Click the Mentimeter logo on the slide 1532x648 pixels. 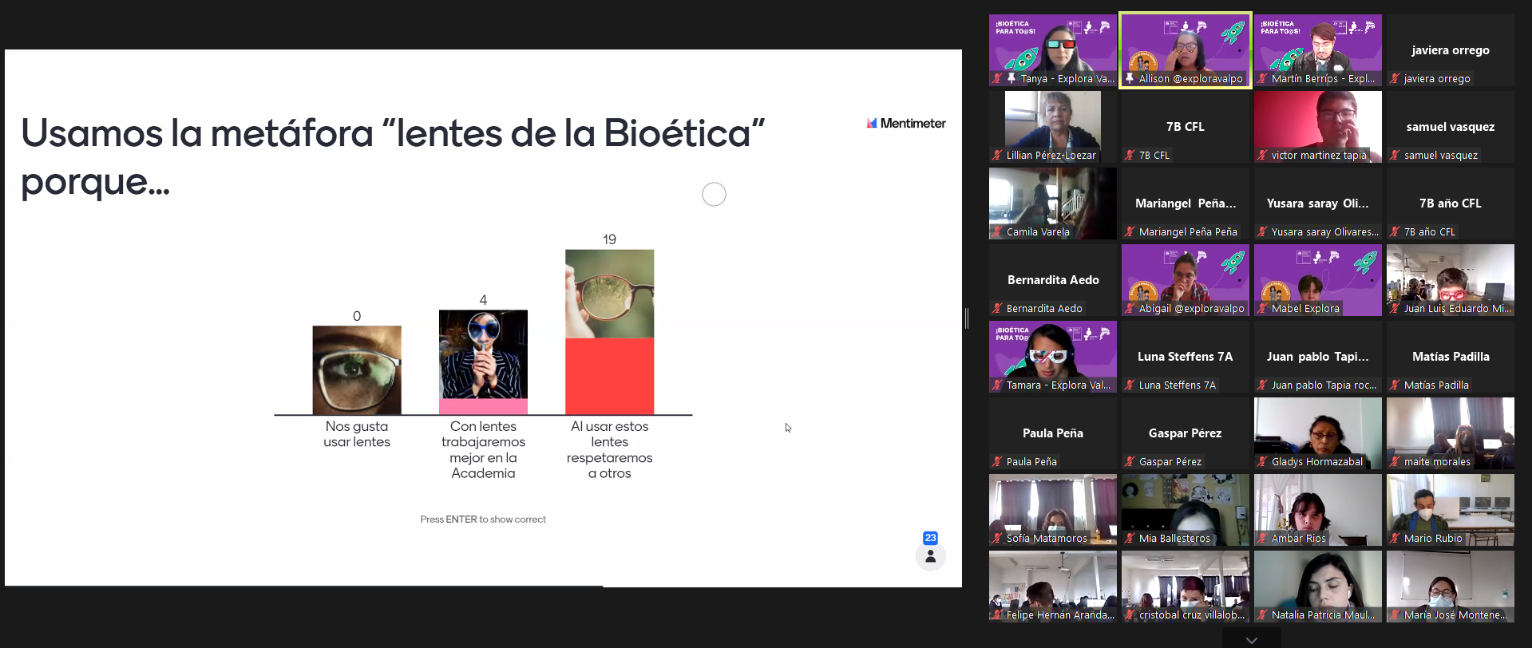click(x=905, y=123)
